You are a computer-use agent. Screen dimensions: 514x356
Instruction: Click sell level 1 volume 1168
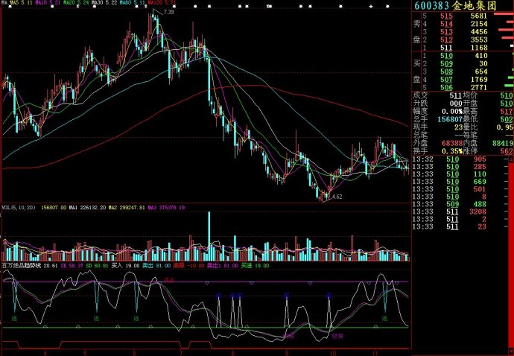point(479,48)
